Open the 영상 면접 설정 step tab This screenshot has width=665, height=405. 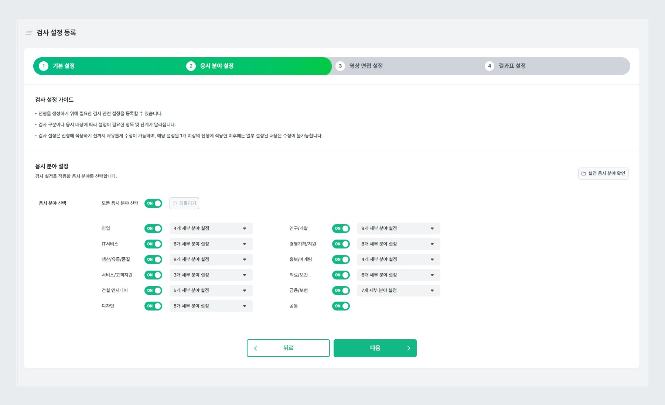point(366,66)
